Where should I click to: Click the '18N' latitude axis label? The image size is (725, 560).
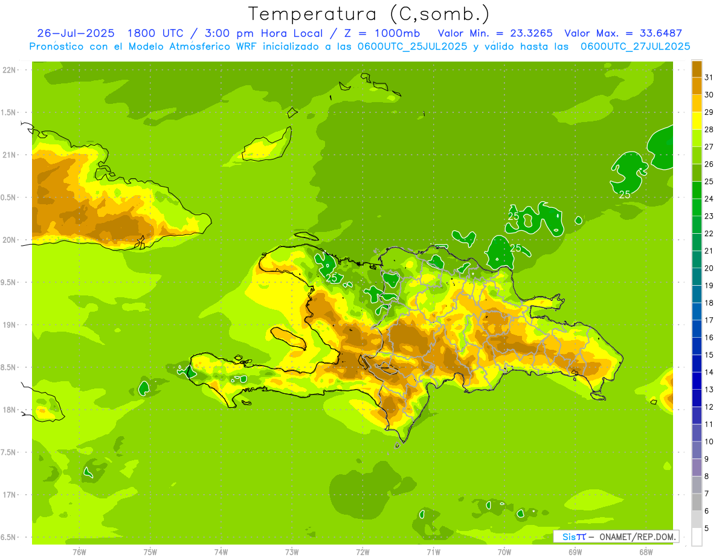point(9,410)
